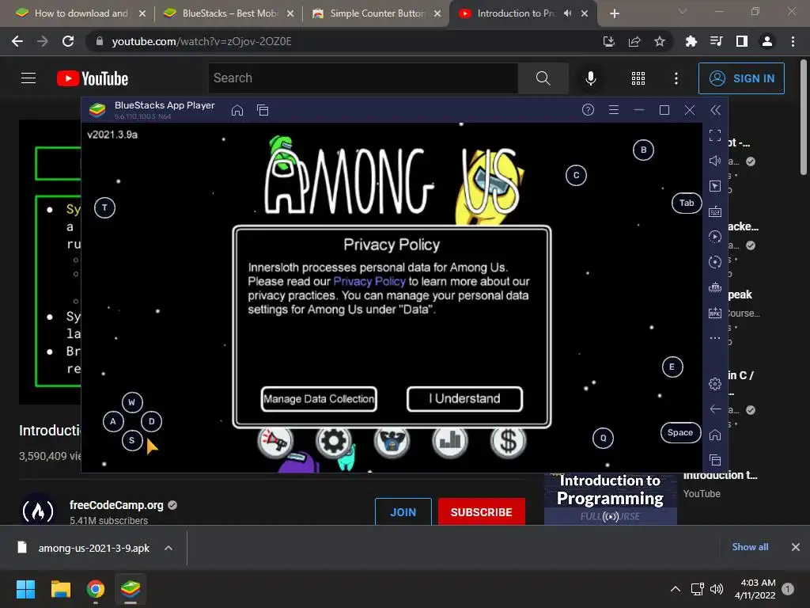Bookmark this page with star icon
Image resolution: width=810 pixels, height=608 pixels.
660,41
